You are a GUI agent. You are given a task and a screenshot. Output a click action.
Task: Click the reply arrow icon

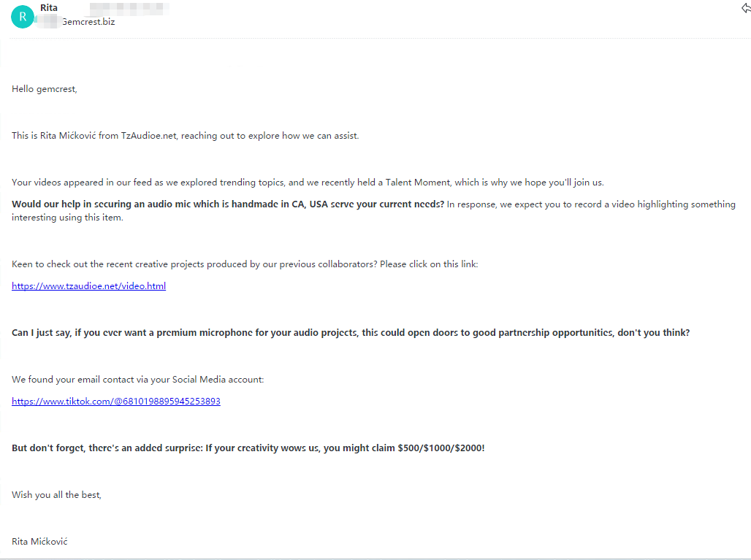(x=745, y=8)
